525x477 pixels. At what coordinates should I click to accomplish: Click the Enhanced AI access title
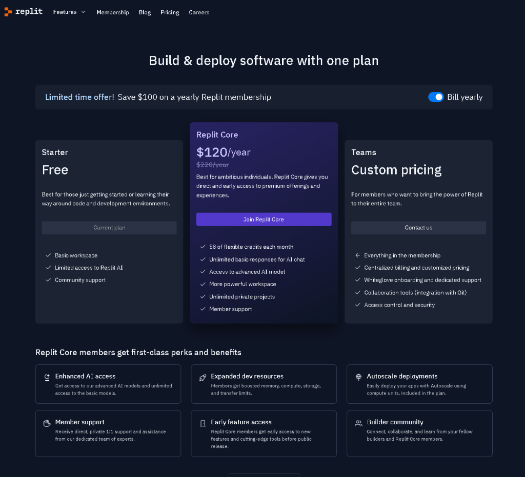[x=85, y=376]
